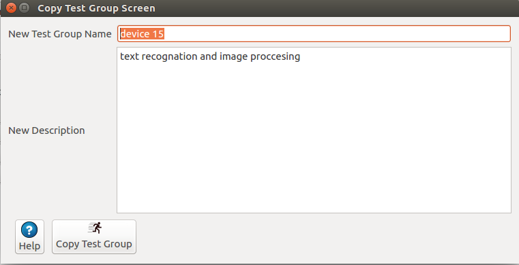Click blank space at bottom of description box
519x265 pixels.
314,185
